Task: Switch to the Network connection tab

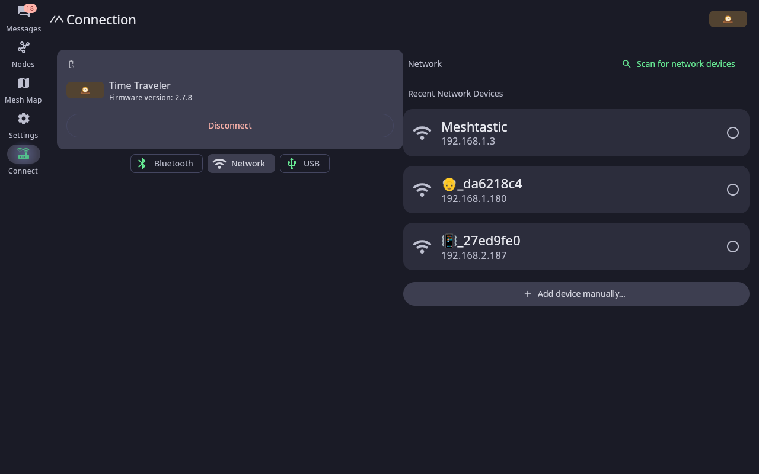Action: pyautogui.click(x=241, y=164)
